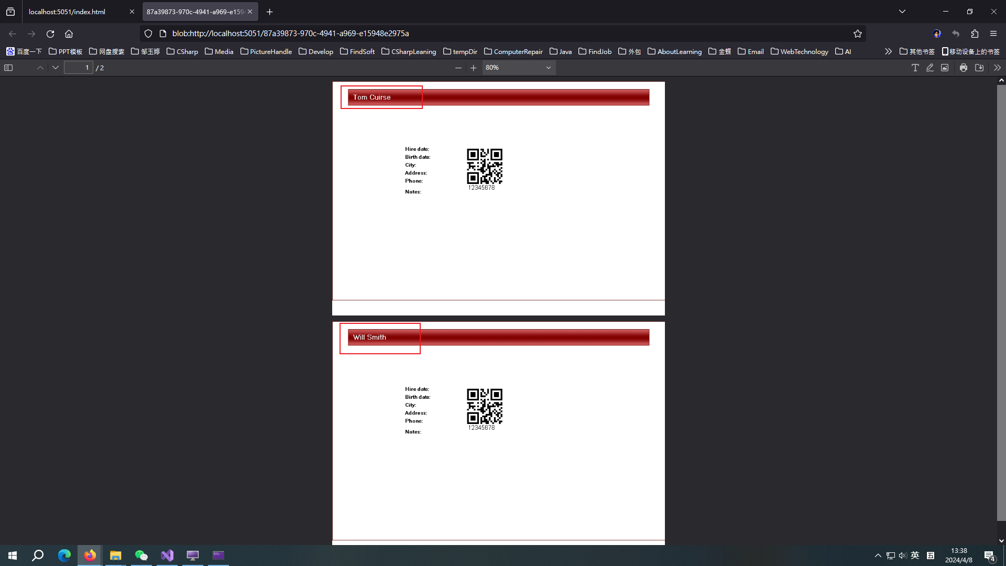Zoom out the PDF document
Screen dimensions: 1006x566
458,68
